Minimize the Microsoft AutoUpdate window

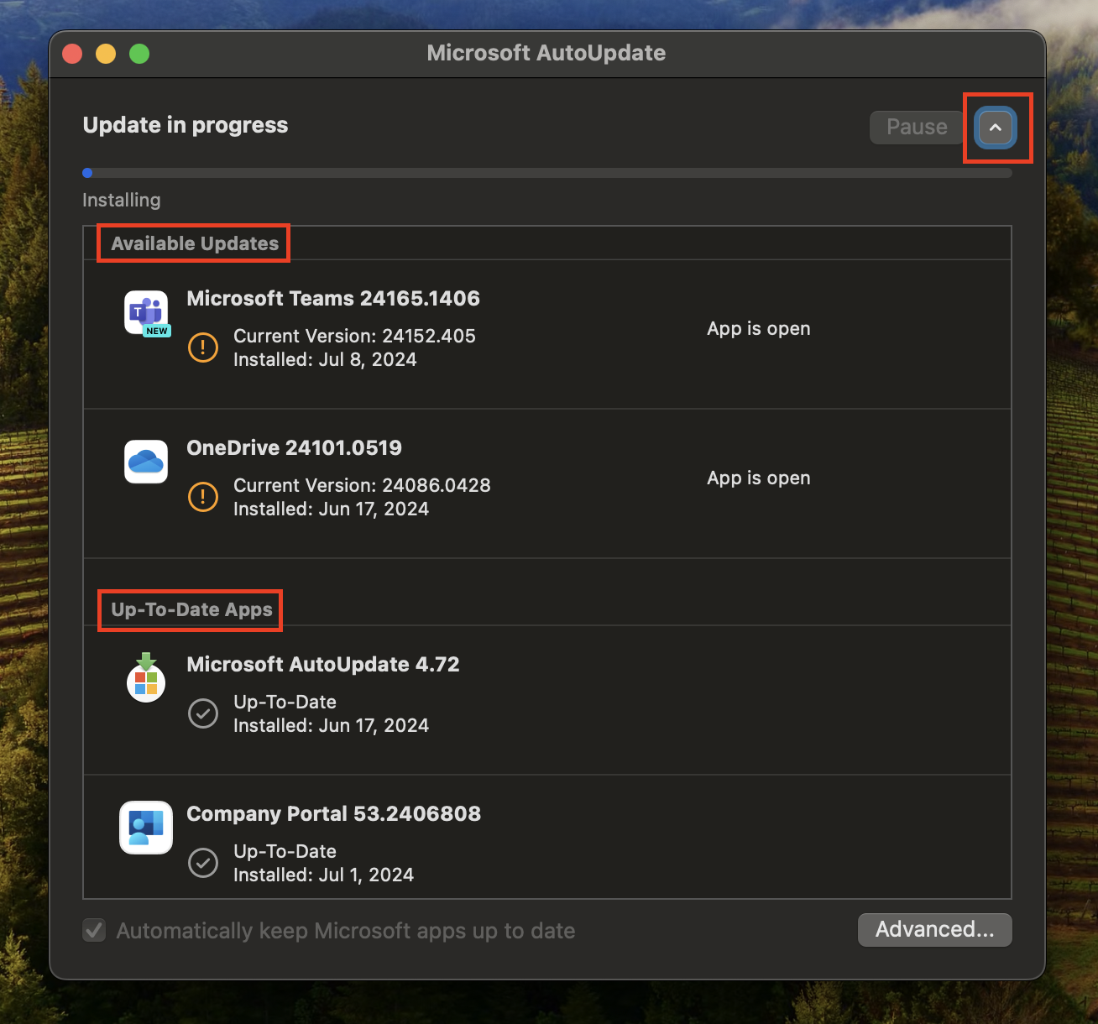106,54
